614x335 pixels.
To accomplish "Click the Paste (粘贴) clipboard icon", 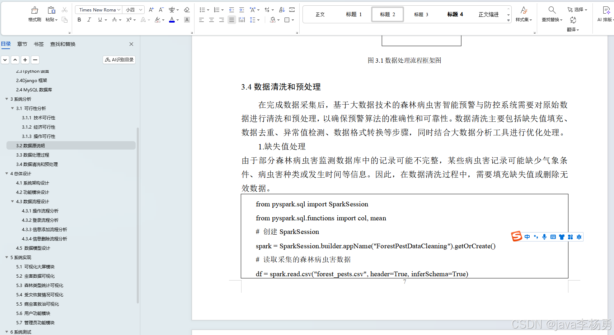I will tap(51, 10).
